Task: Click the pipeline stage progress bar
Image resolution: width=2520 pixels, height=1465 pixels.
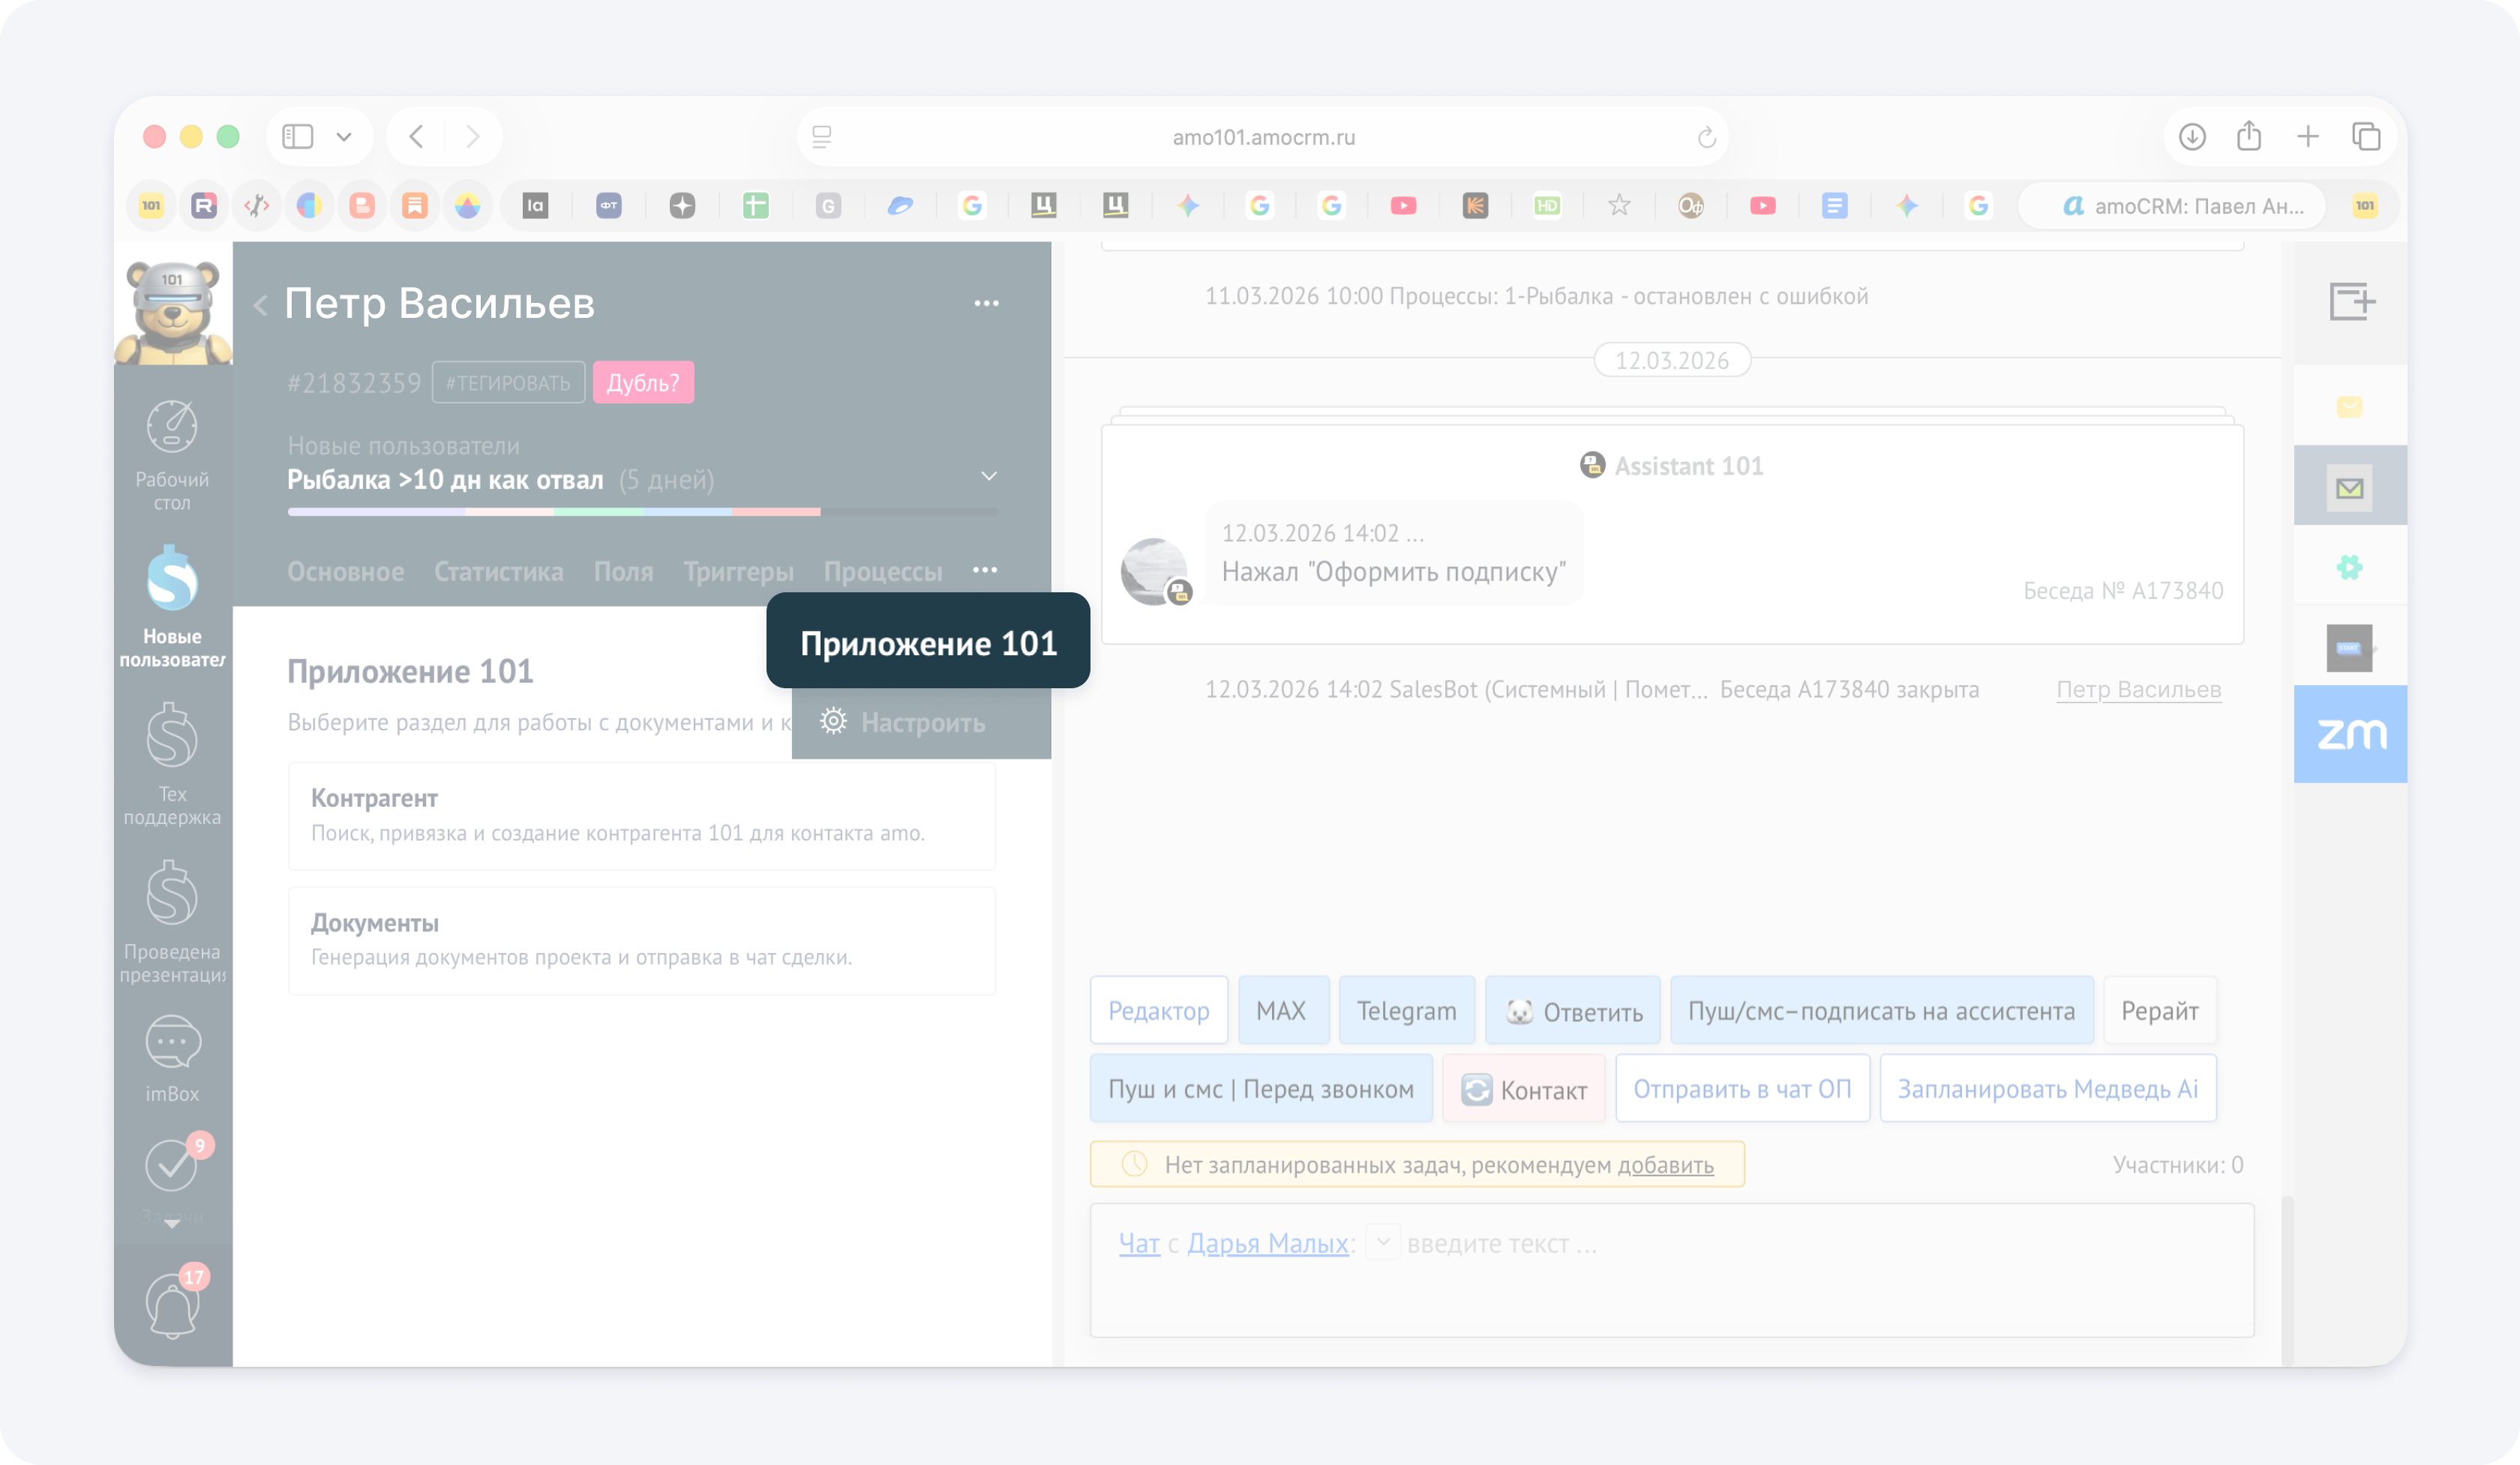Action: pyautogui.click(x=642, y=511)
